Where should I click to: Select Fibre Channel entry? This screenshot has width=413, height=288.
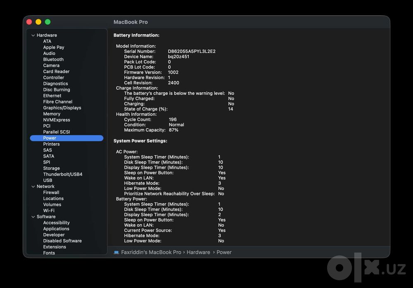point(58,102)
